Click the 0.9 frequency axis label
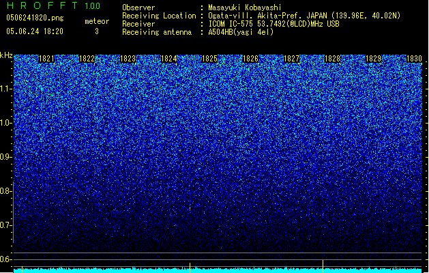 pos(5,157)
